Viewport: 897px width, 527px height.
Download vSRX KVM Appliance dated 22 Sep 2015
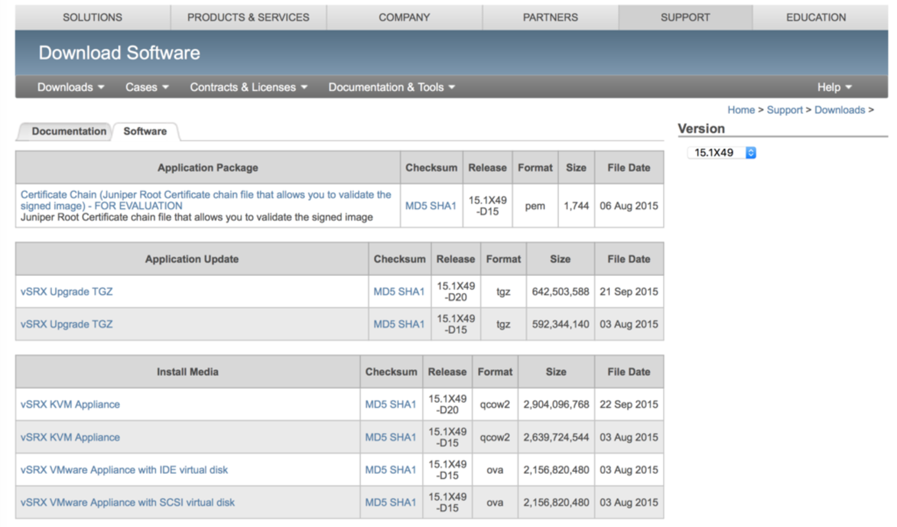pos(70,404)
